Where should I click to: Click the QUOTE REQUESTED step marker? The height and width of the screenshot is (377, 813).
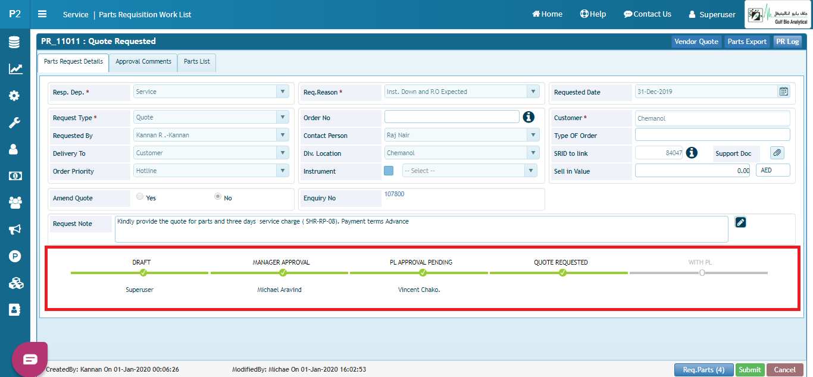click(x=562, y=272)
